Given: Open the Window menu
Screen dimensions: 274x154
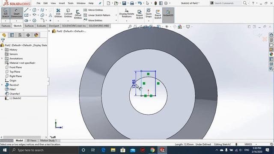Looking at the screenshot, I should tap(81, 3).
